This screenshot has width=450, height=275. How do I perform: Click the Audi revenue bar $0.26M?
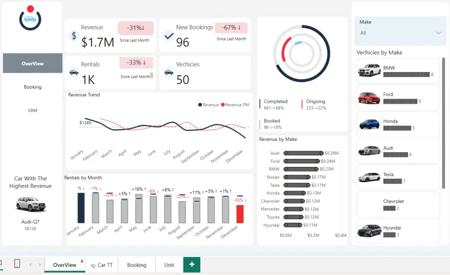click(x=303, y=153)
